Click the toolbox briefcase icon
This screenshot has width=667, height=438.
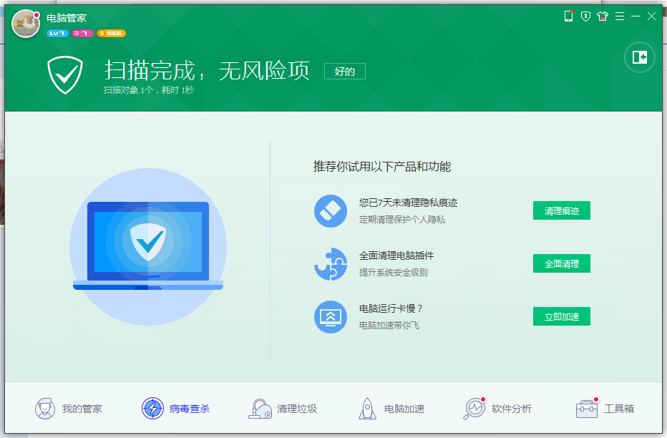pos(587,409)
